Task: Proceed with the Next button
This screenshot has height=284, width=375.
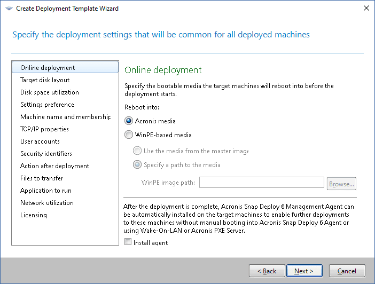Action: point(304,271)
